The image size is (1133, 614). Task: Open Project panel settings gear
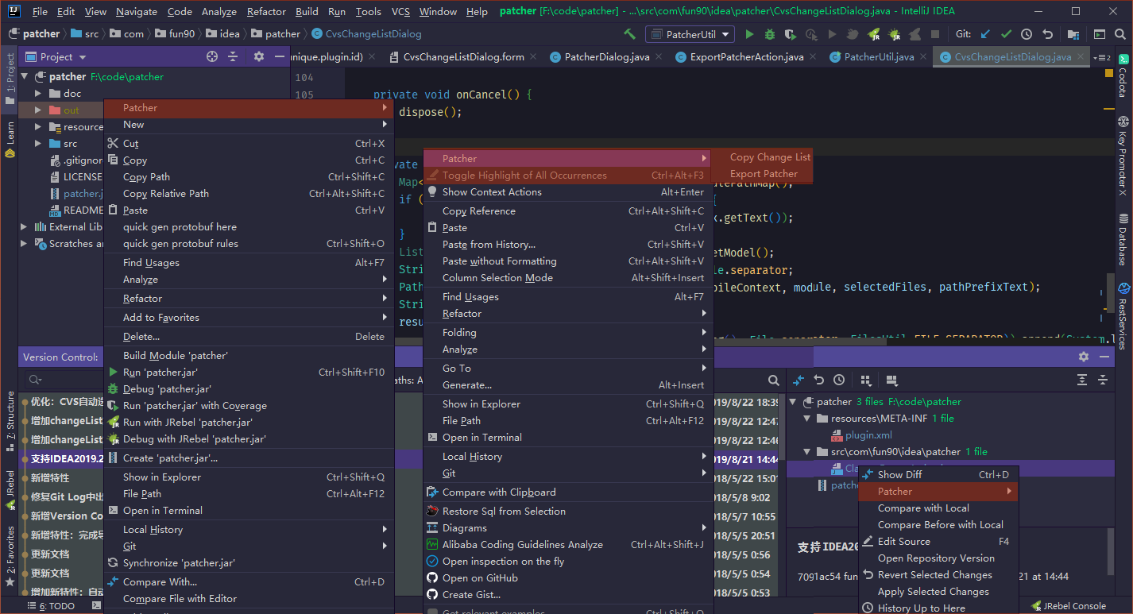click(258, 56)
